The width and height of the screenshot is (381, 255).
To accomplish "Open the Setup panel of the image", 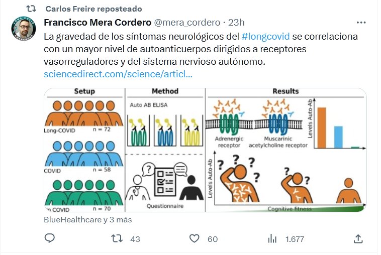I will click(84, 150).
